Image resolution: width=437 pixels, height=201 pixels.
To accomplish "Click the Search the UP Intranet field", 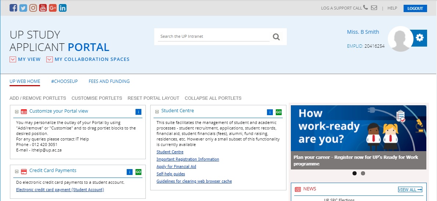I will coord(214,37).
